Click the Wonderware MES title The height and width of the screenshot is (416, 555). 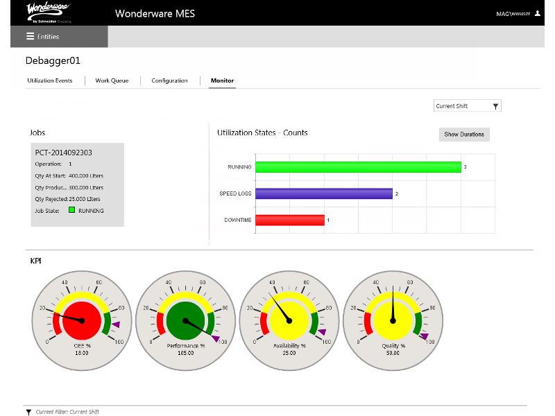155,13
